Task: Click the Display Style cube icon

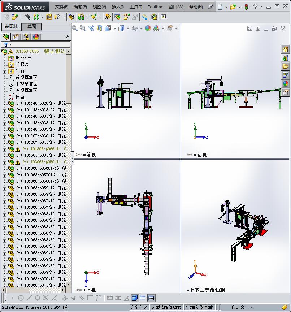Action: pyautogui.click(x=121, y=28)
